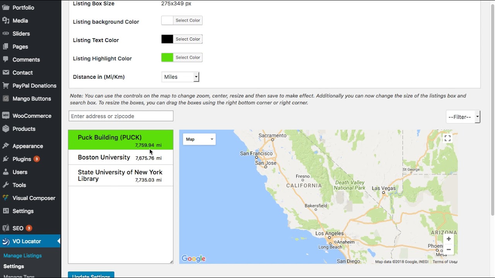495x278 pixels.
Task: Click the San Francisco label on map
Action: (256, 153)
